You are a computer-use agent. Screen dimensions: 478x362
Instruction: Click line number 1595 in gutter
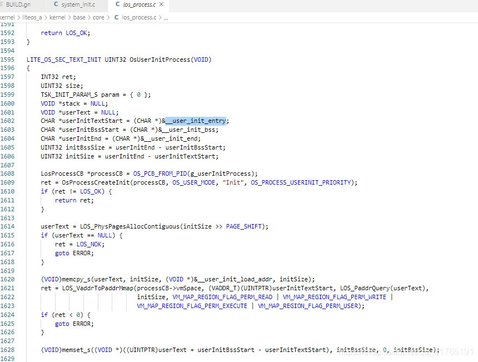[x=7, y=59]
